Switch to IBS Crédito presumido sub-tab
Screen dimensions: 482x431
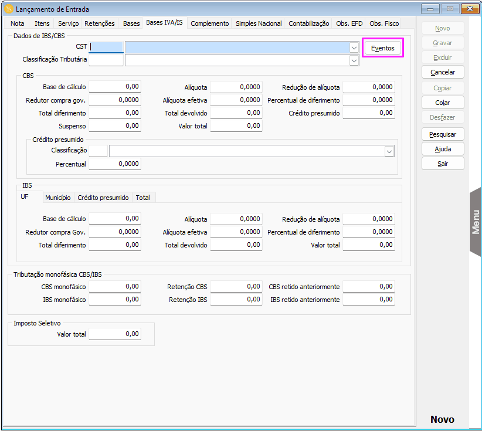(x=103, y=198)
